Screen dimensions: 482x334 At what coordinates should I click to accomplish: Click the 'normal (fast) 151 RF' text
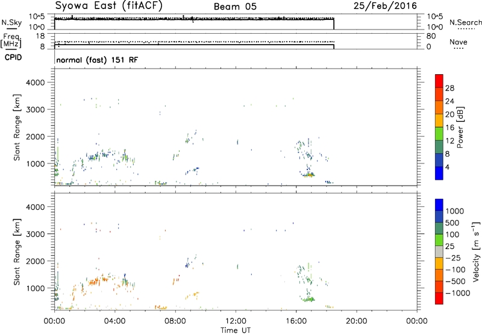97,60
